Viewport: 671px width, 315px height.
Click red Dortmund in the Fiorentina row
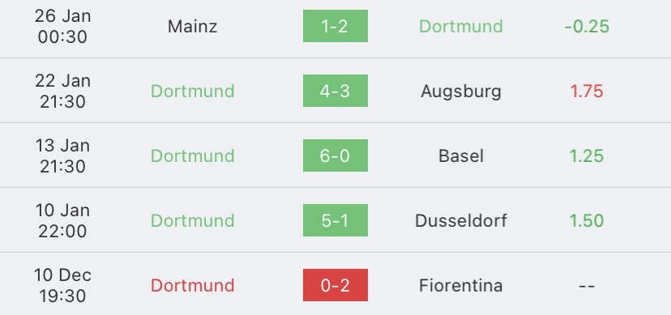193,286
